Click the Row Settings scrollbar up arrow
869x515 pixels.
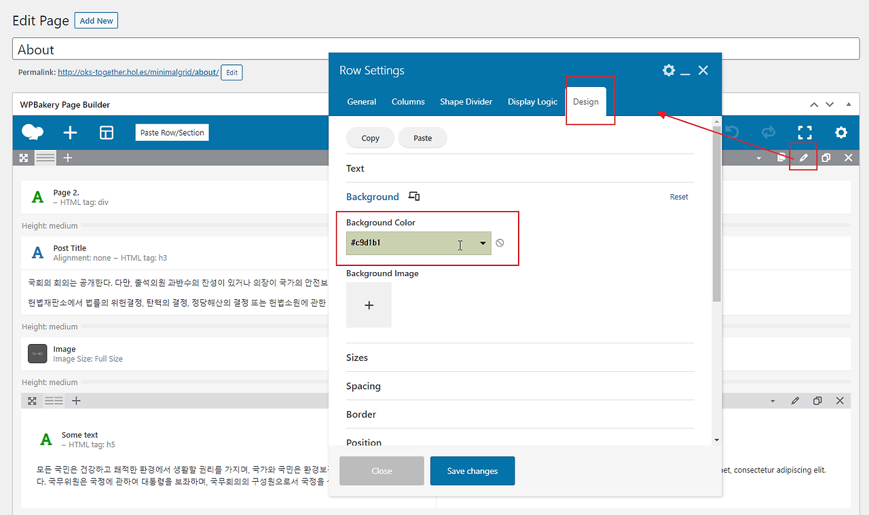tap(717, 121)
